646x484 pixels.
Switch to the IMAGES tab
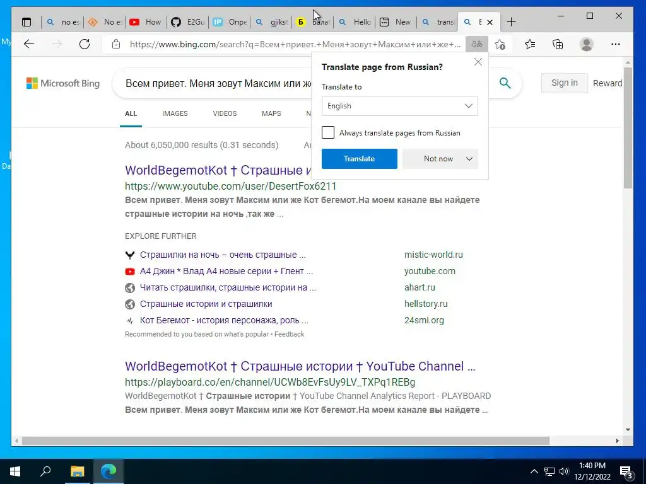pos(175,113)
